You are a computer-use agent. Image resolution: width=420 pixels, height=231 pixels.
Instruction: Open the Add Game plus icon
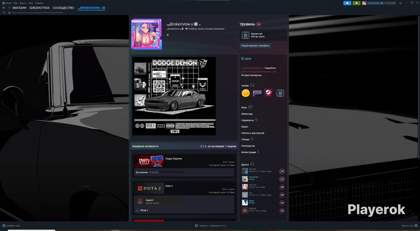pos(4,225)
